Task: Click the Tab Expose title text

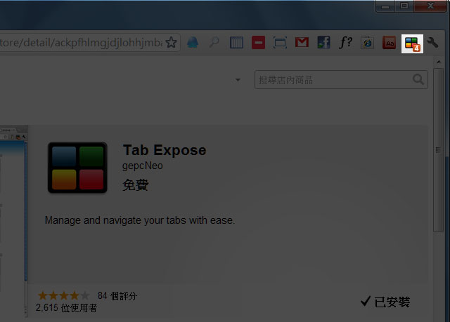Action: click(165, 150)
